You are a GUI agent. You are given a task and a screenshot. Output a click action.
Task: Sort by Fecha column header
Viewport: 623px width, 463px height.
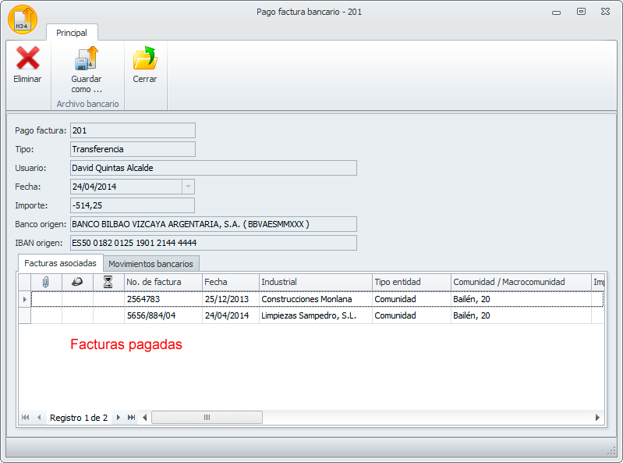(231, 282)
